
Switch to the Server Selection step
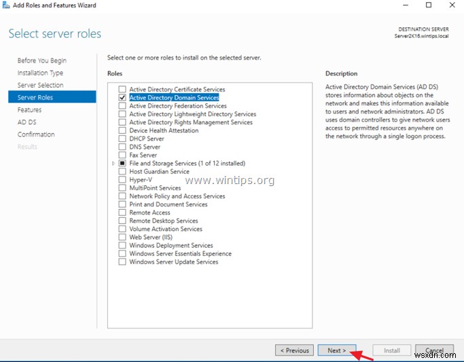point(41,85)
